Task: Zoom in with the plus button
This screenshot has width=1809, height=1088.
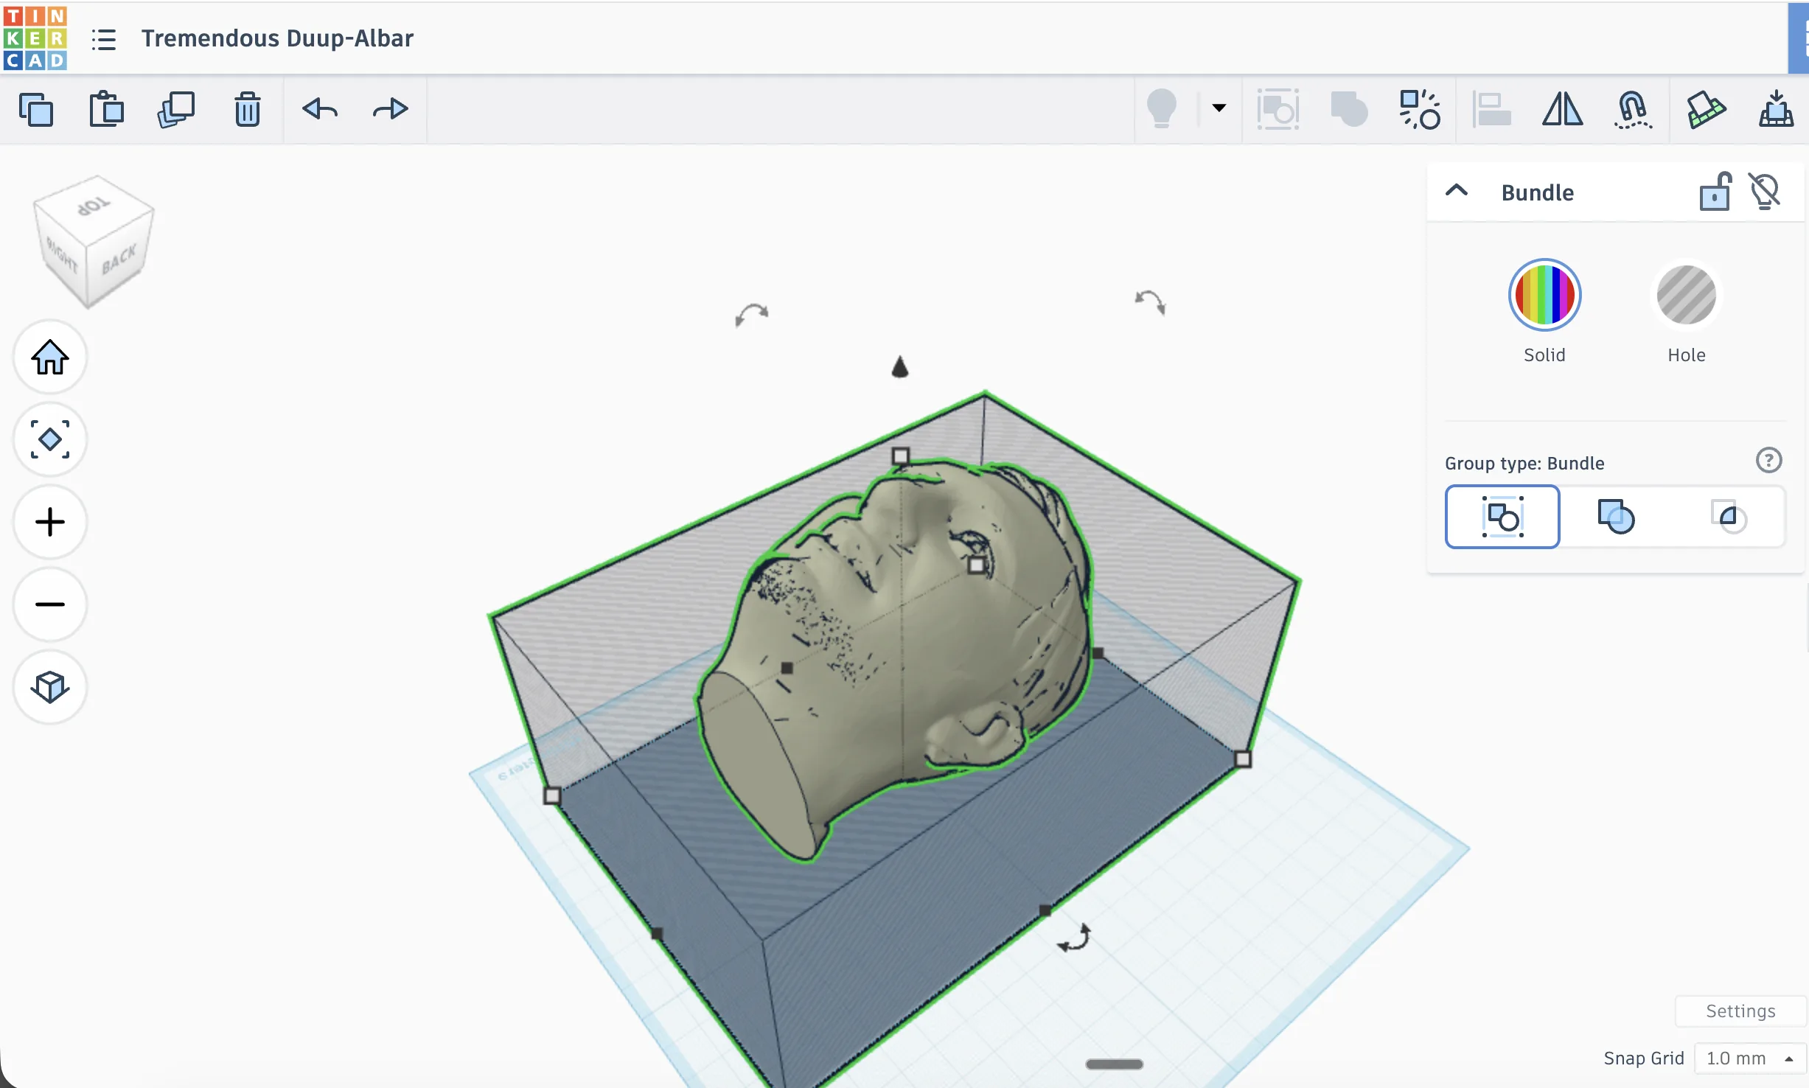Action: [50, 523]
